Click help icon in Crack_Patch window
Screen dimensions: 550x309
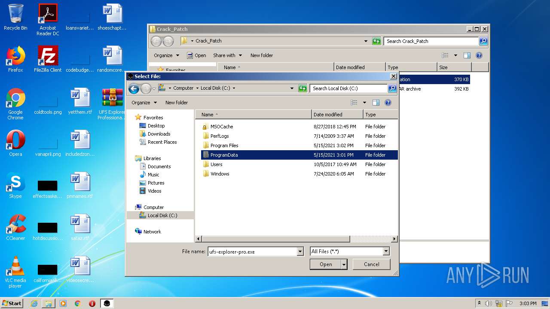click(x=479, y=55)
